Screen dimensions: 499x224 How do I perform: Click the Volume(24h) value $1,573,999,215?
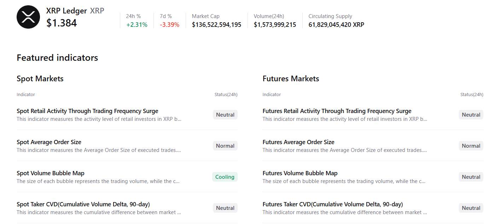(x=275, y=25)
